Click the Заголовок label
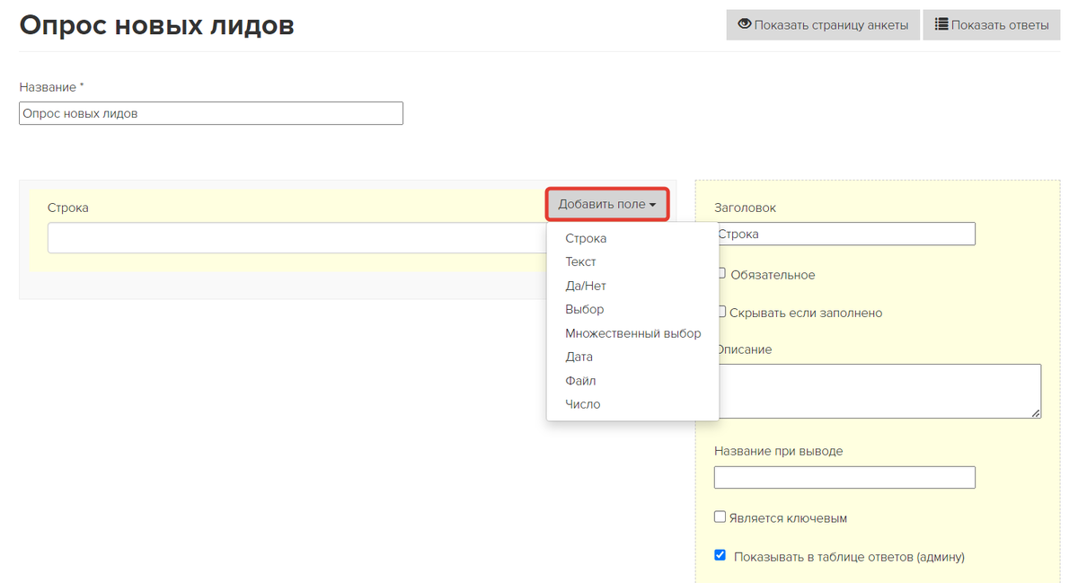The height and width of the screenshot is (583, 1078). pos(745,208)
